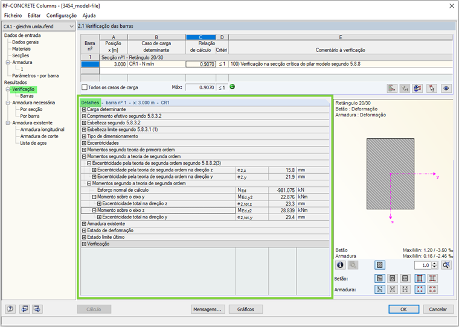Select the Betão 2D section with red corners icon

coord(420,278)
